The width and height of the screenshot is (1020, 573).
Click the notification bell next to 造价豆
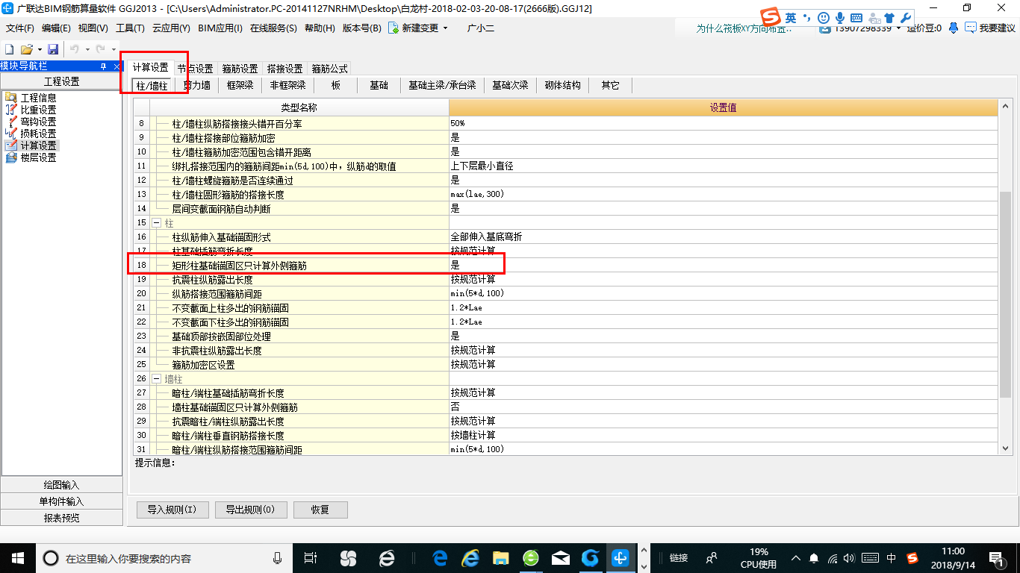tap(954, 28)
